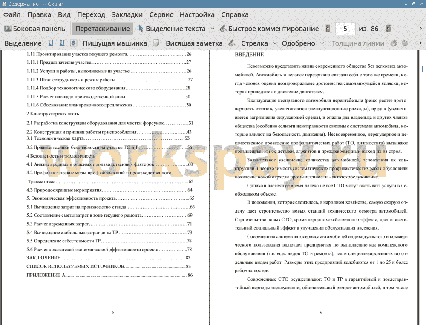Viewport: 426px width, 325px height.
Task: Click the disabled Толщина линии control
Action: point(358,43)
